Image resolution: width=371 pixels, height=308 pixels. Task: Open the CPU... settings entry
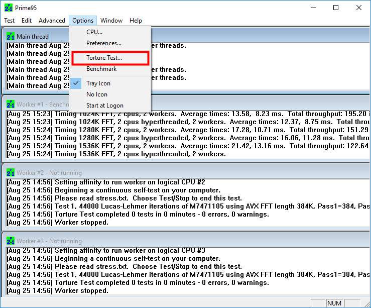pyautogui.click(x=94, y=32)
